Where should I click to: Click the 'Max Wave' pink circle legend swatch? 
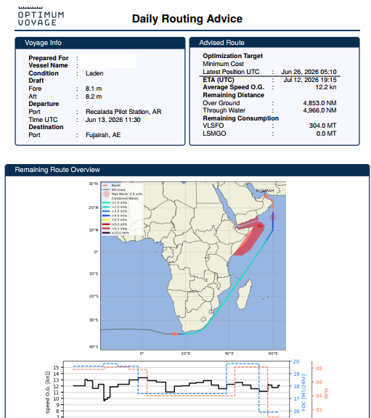point(107,194)
